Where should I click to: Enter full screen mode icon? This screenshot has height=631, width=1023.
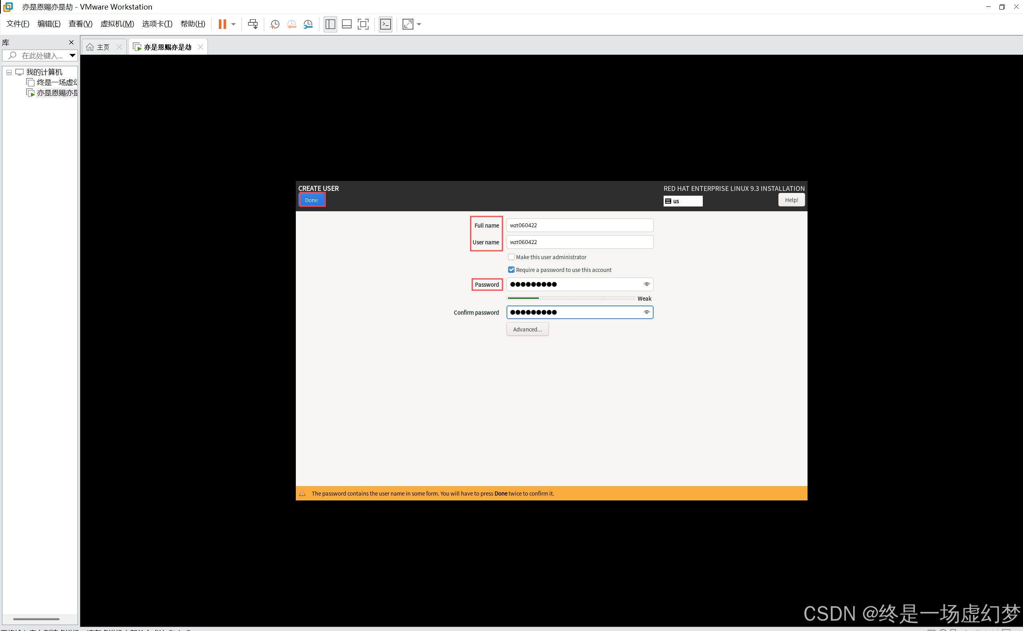click(363, 24)
